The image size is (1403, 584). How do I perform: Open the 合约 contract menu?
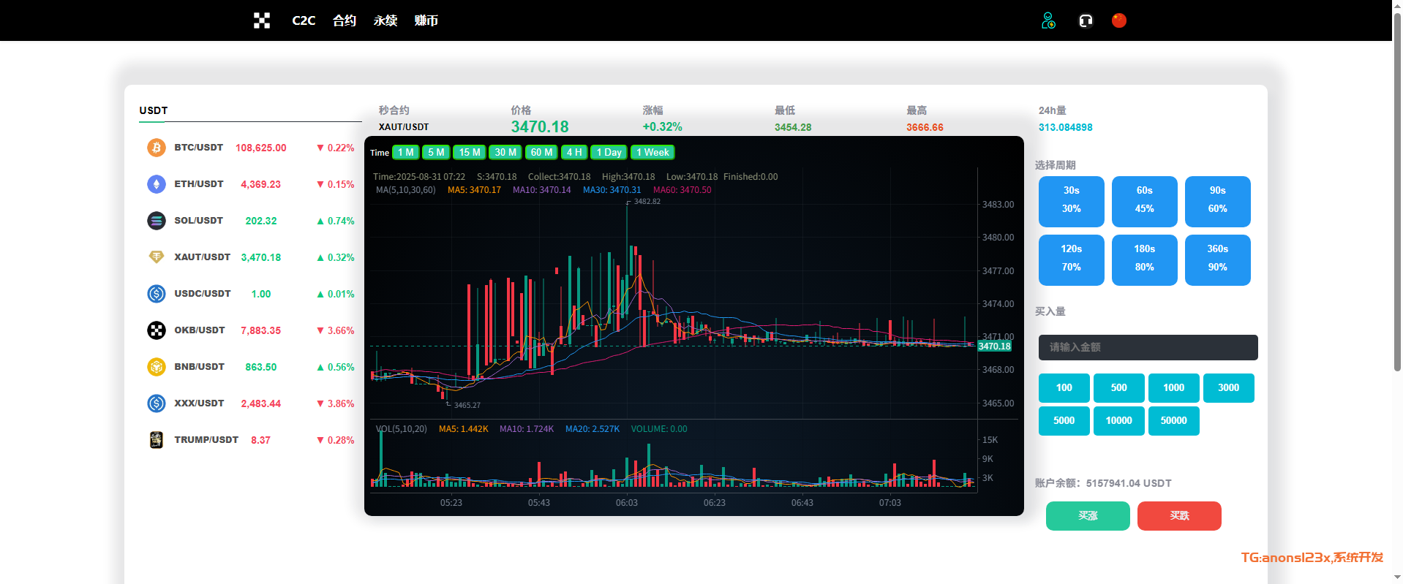344,20
